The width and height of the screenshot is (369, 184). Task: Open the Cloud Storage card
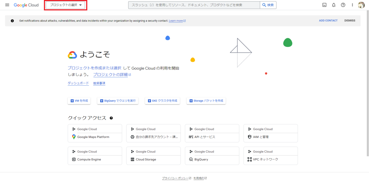[x=153, y=156]
